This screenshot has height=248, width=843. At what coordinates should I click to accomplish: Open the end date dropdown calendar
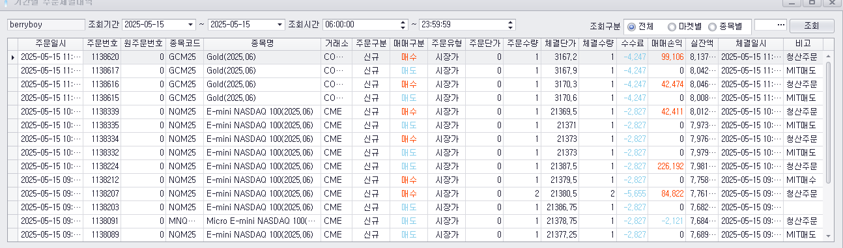click(280, 25)
